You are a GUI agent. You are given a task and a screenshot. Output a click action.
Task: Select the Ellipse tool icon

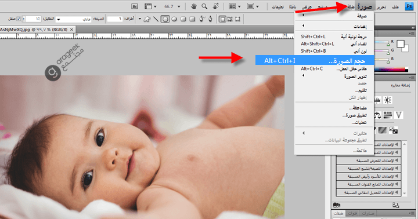coord(174,19)
